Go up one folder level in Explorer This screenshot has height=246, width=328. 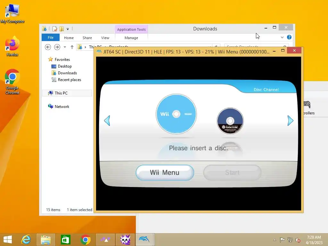coord(72,47)
